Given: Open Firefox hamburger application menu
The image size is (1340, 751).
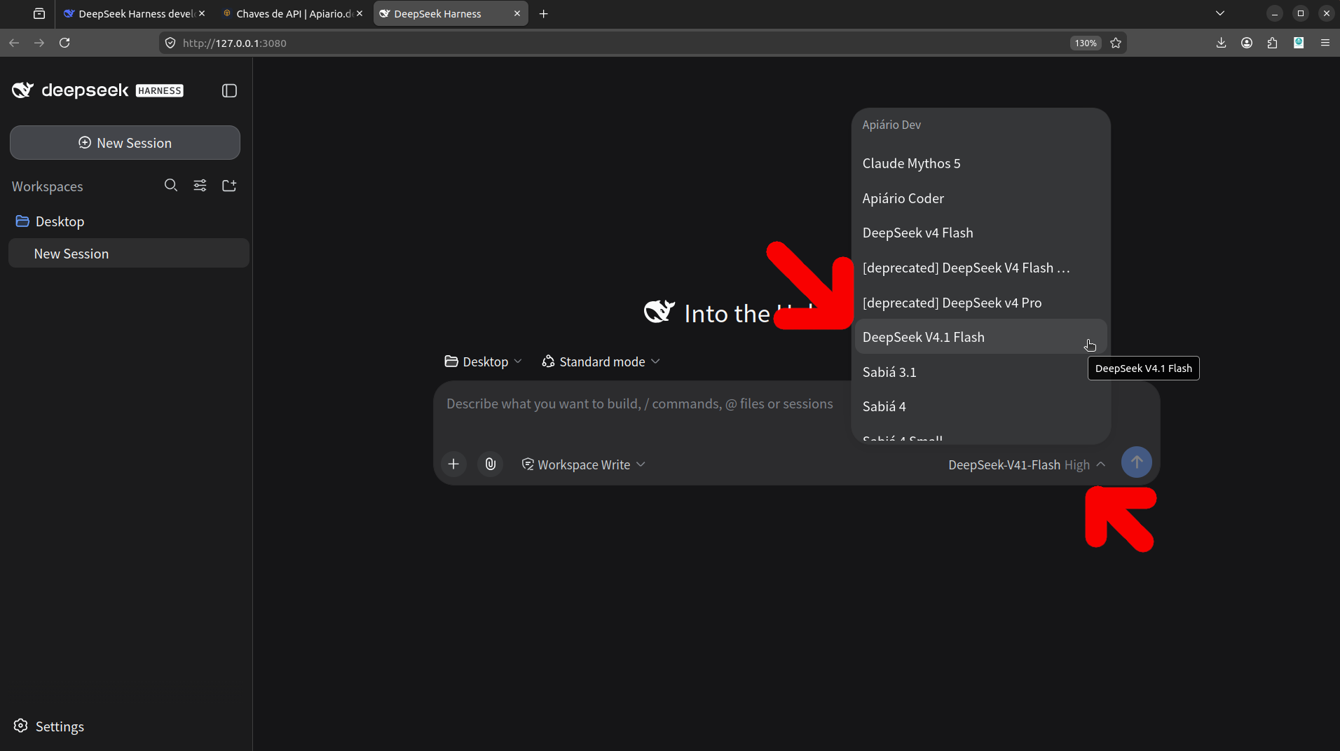Looking at the screenshot, I should [x=1325, y=43].
